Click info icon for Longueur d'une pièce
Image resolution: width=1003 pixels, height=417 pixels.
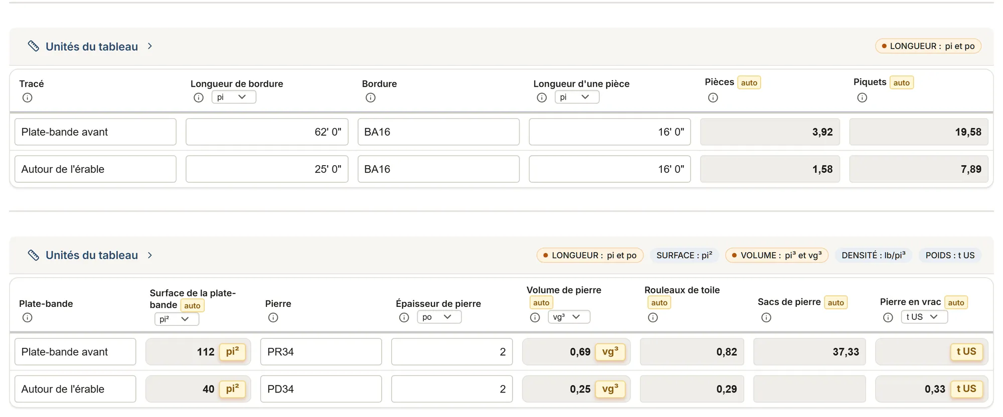pyautogui.click(x=542, y=98)
